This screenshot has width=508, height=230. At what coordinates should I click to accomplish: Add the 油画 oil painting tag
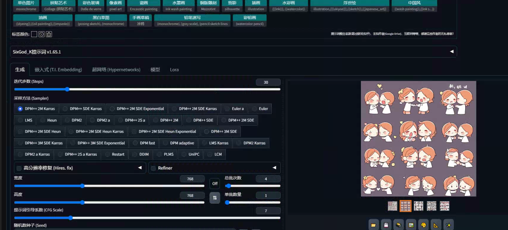(x=43, y=20)
